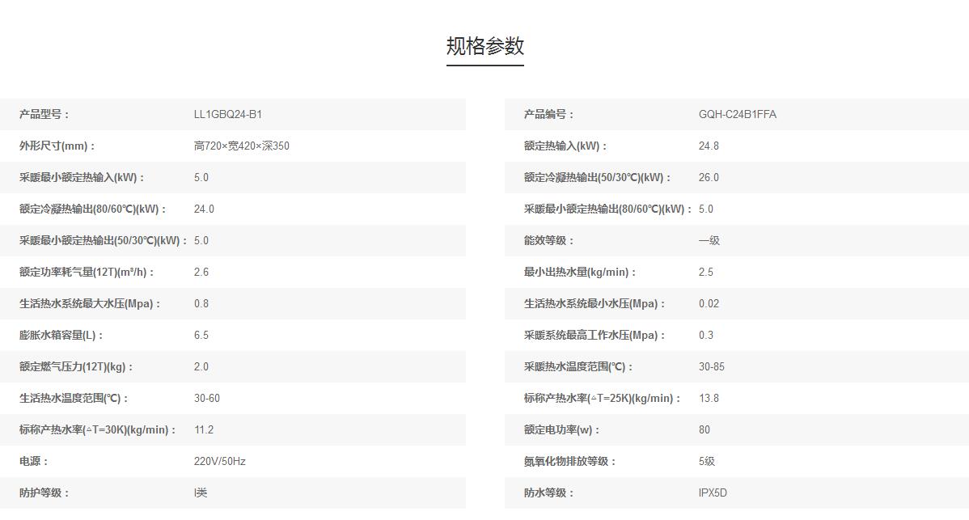Click the 防护等级 label
The height and width of the screenshot is (520, 969).
[44, 493]
